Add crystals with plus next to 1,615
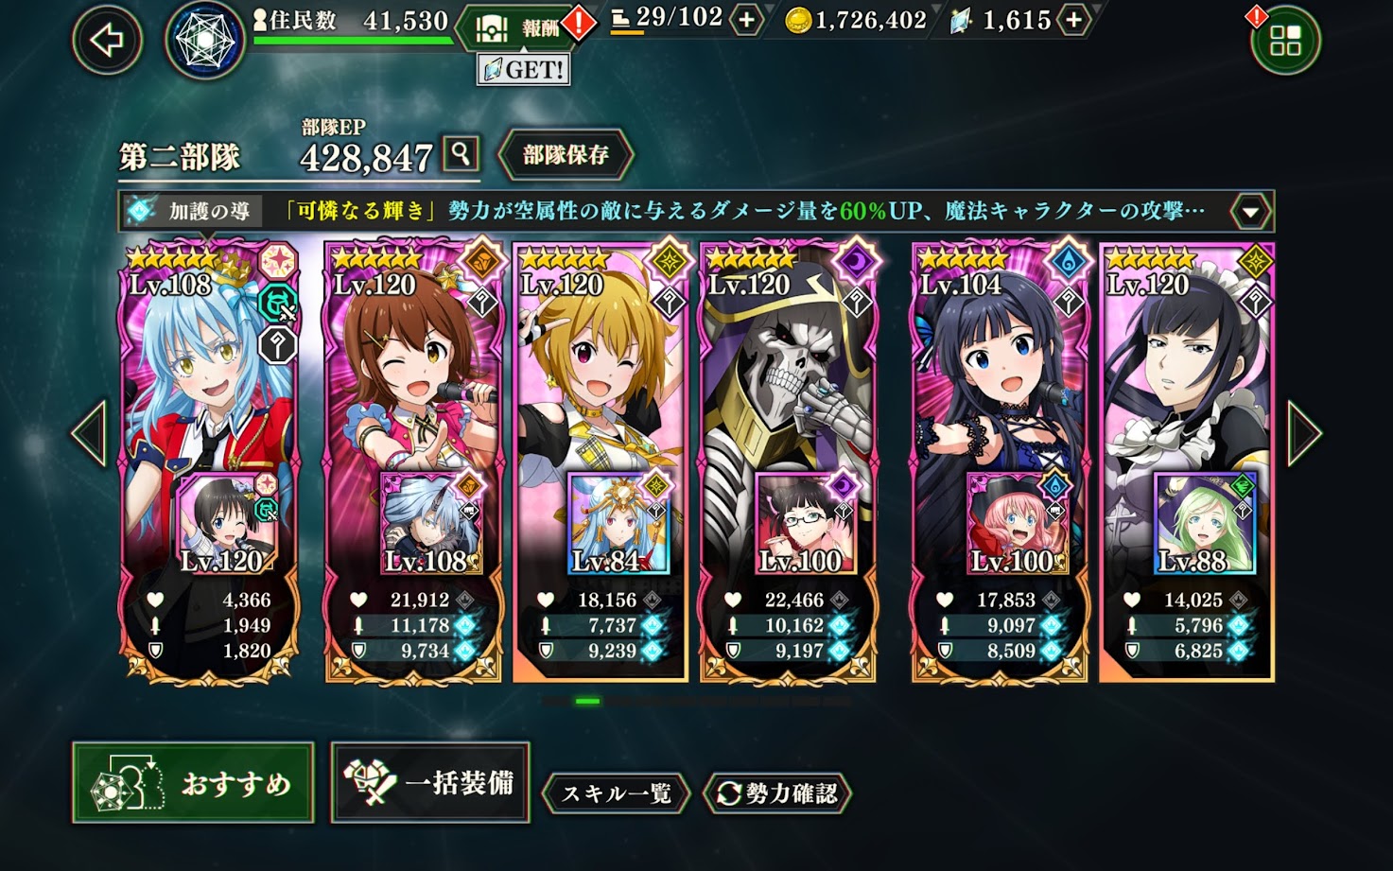The height and width of the screenshot is (871, 1393). tap(1073, 20)
